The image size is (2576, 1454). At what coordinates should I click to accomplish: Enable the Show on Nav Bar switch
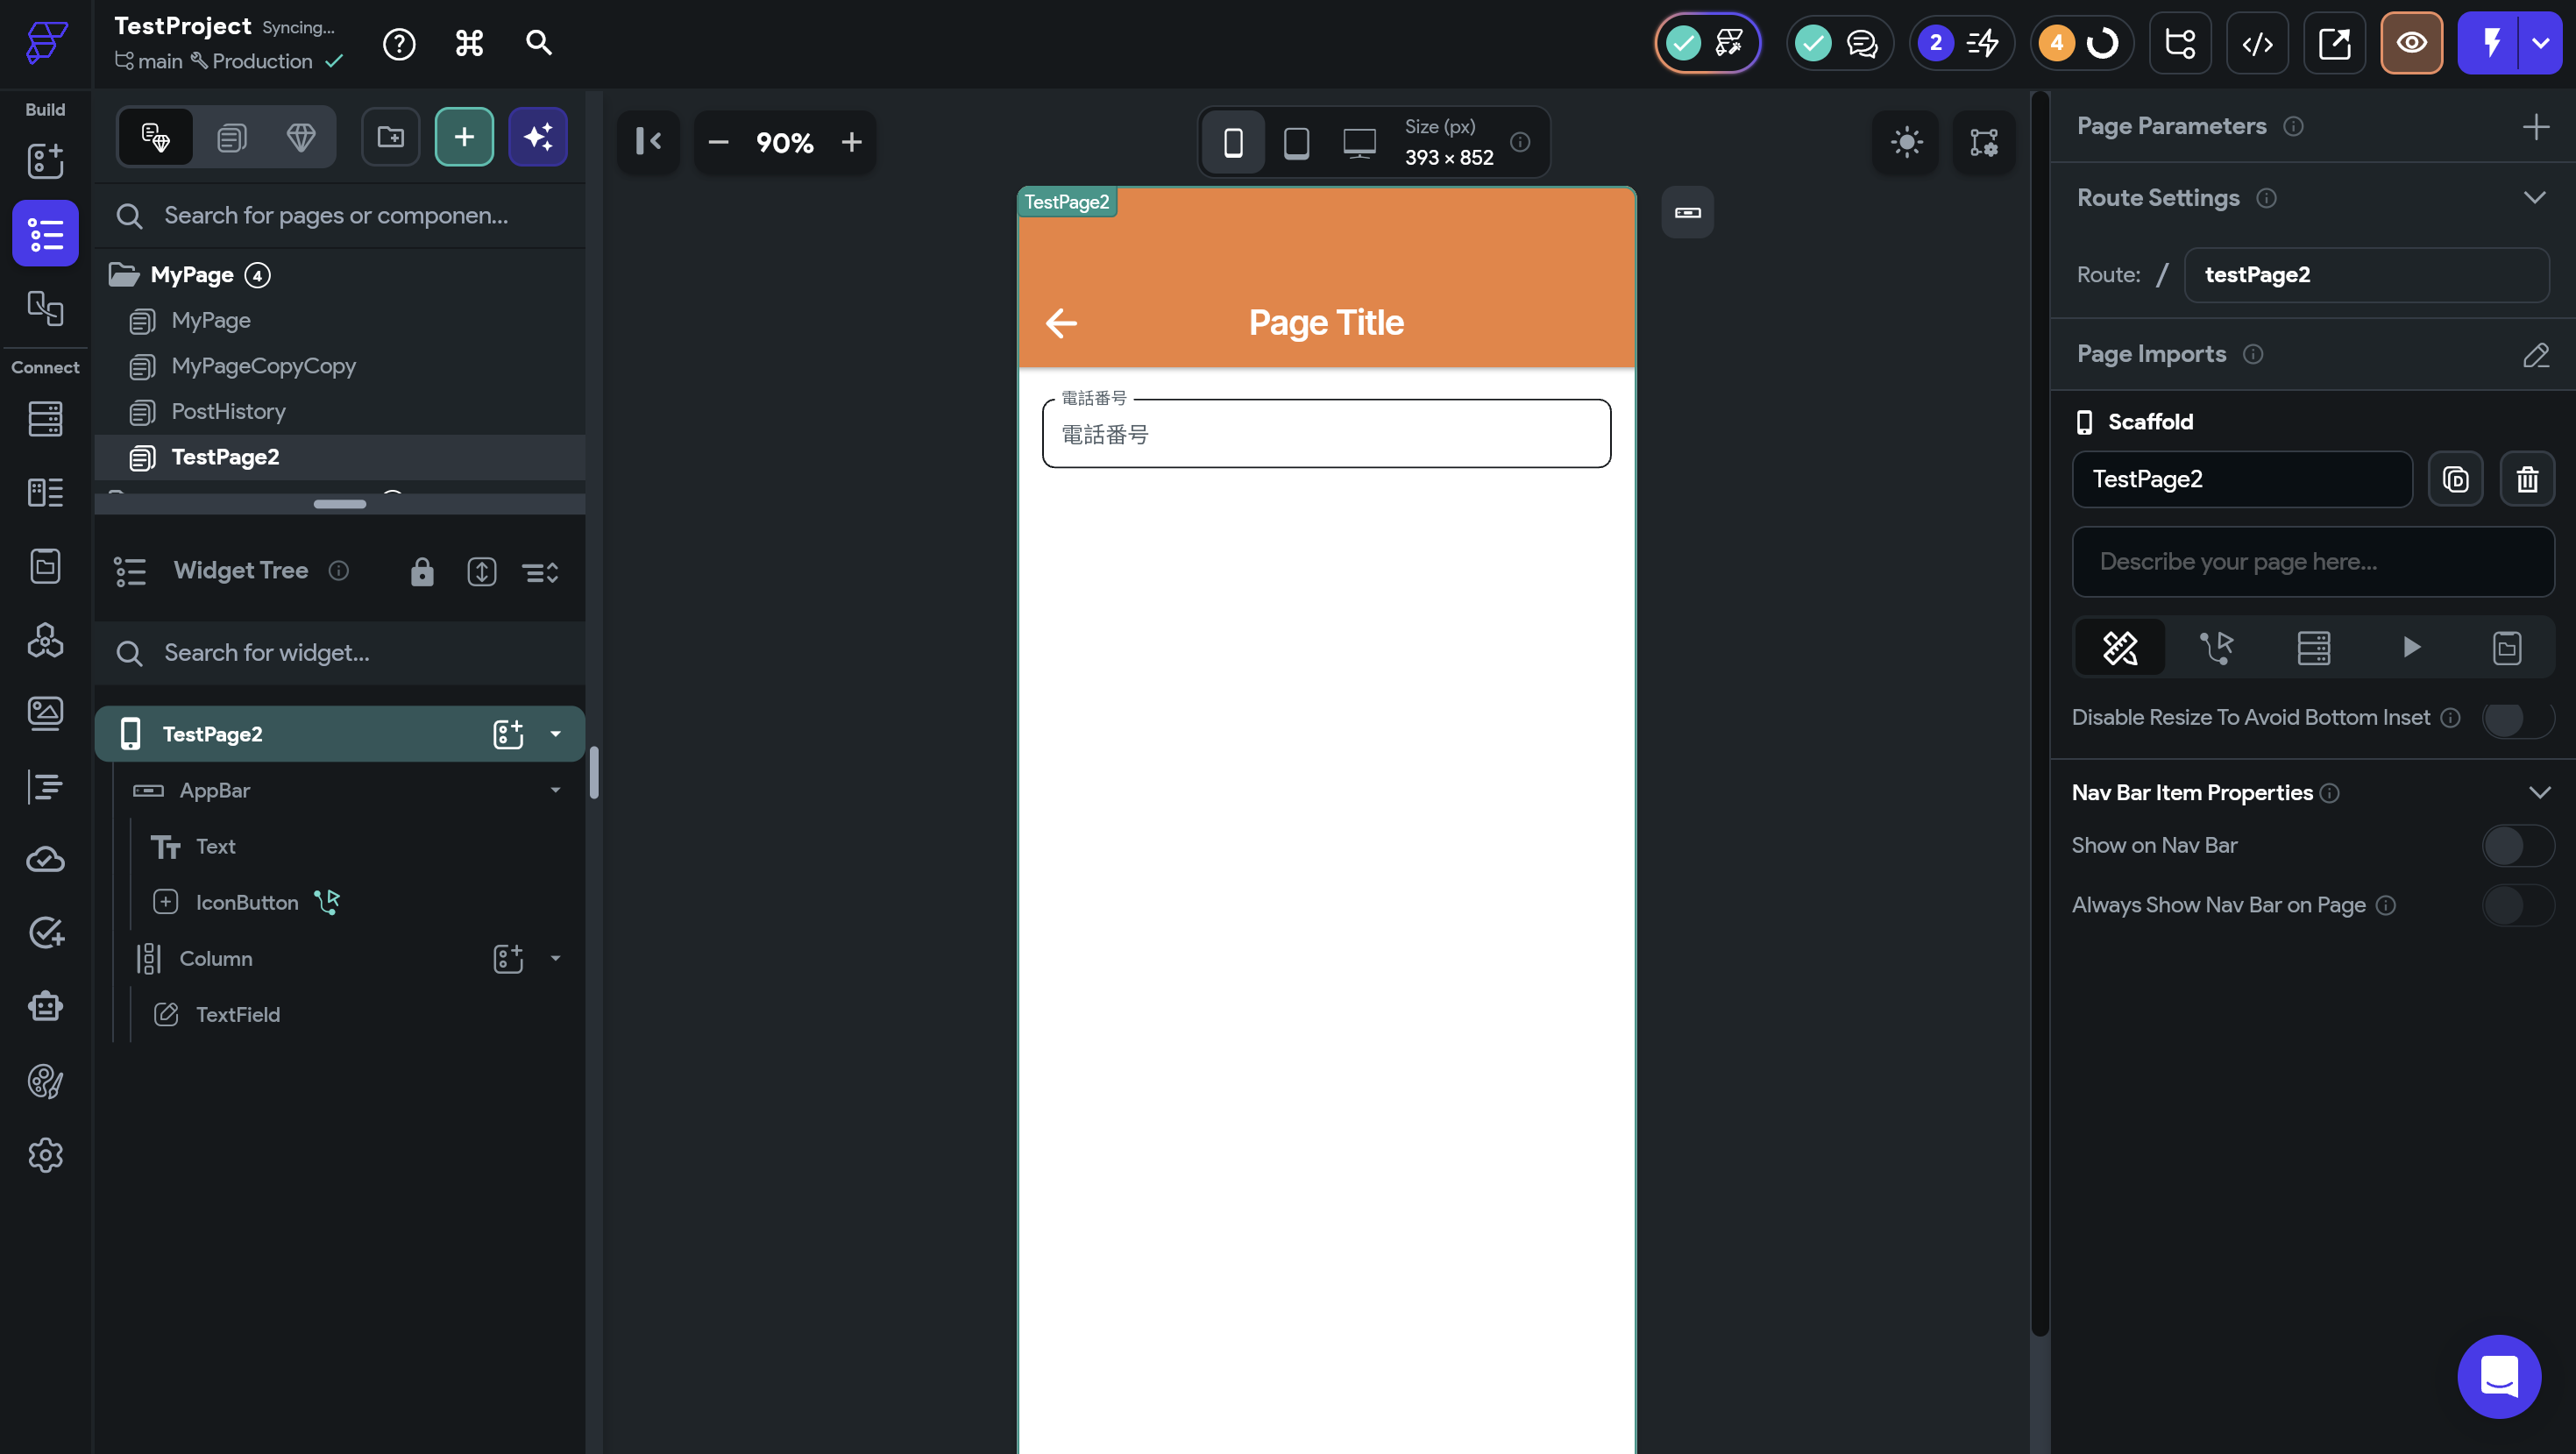(2517, 846)
